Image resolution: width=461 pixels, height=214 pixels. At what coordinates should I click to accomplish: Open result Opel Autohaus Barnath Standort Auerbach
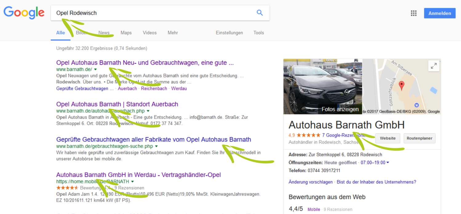(117, 104)
